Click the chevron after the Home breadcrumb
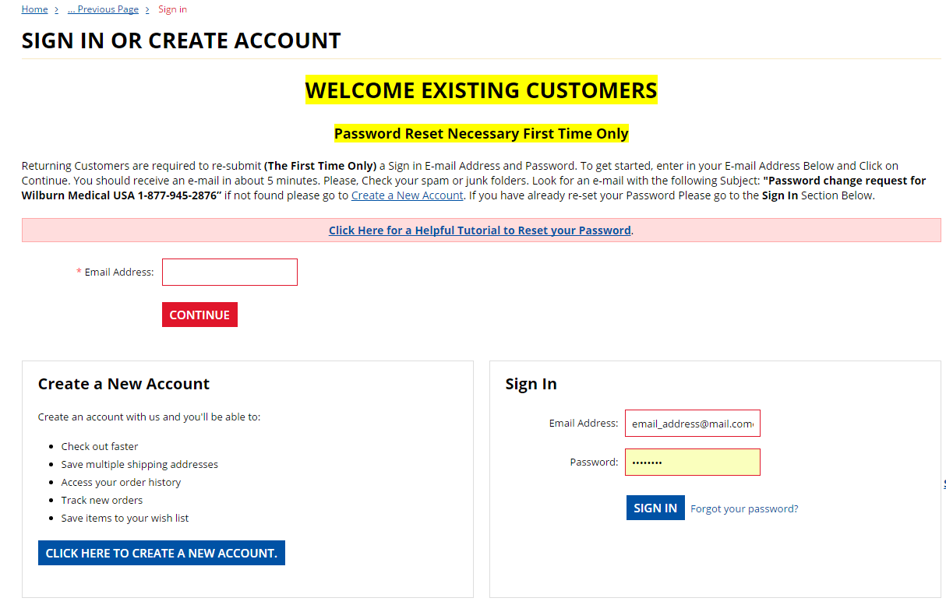Viewport: 946px width, 612px height. 57,10
